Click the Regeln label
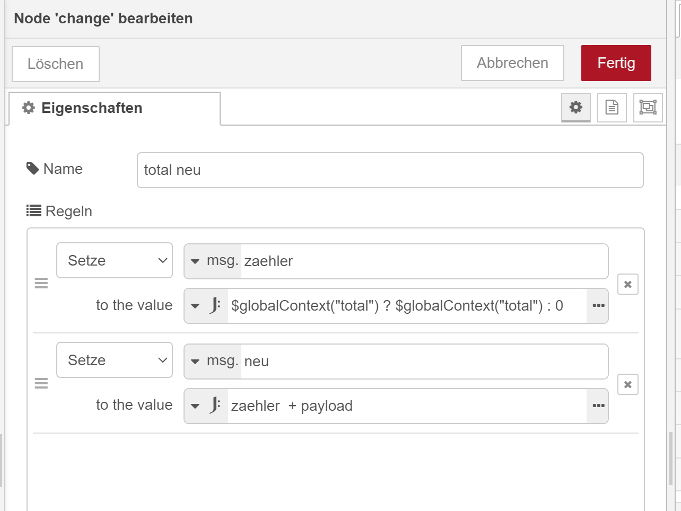The width and height of the screenshot is (681, 511). click(x=59, y=211)
